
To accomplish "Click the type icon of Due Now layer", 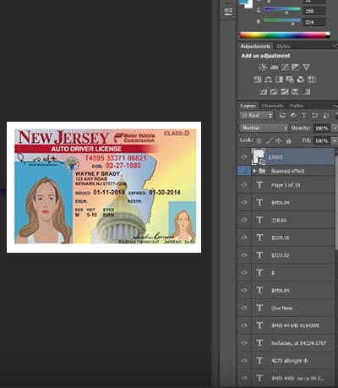I will [259, 308].
